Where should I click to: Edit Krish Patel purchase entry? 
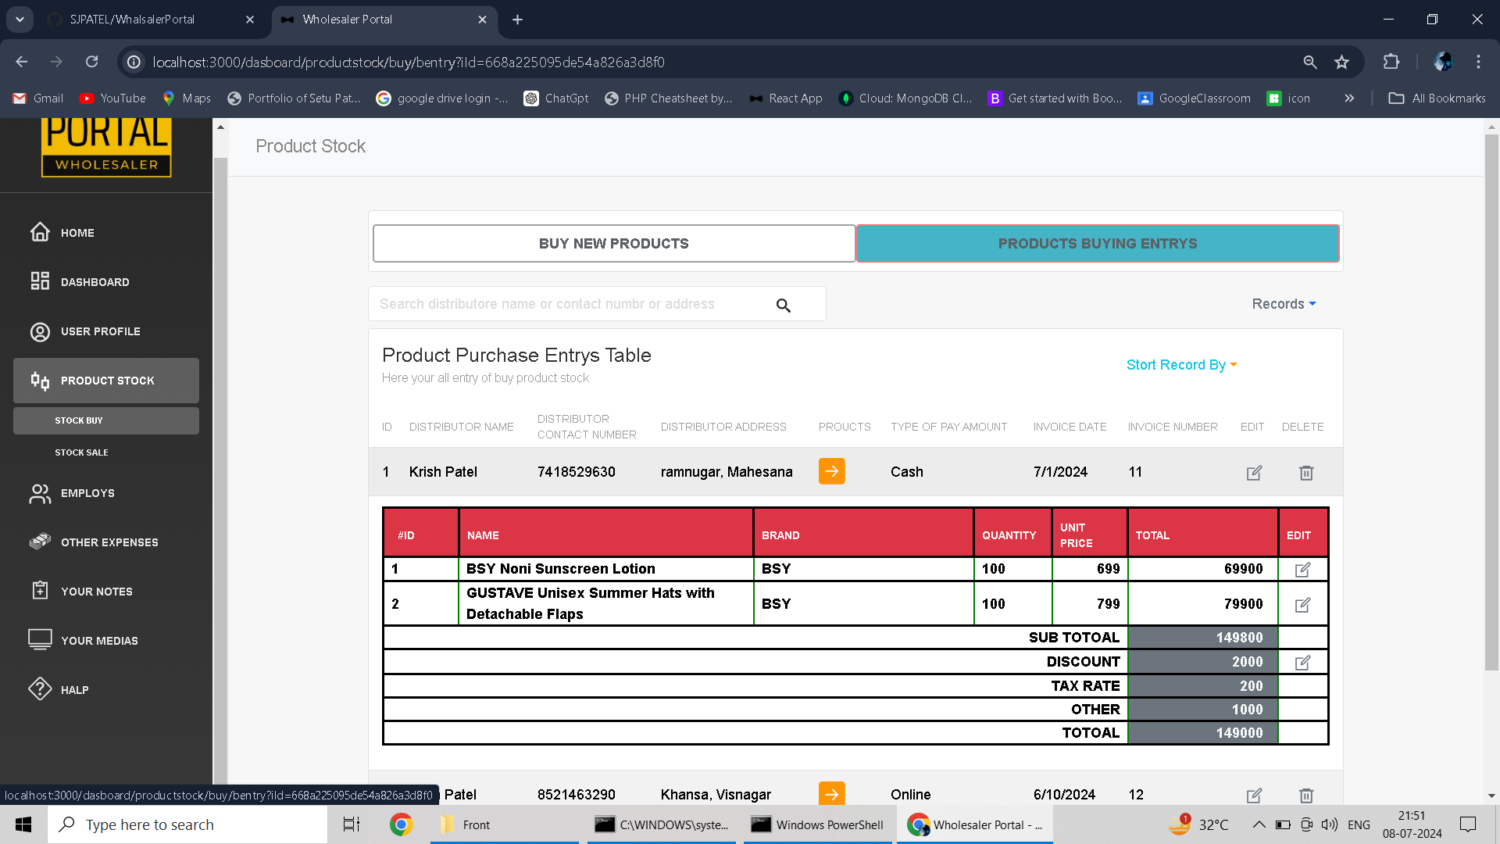coord(1254,473)
